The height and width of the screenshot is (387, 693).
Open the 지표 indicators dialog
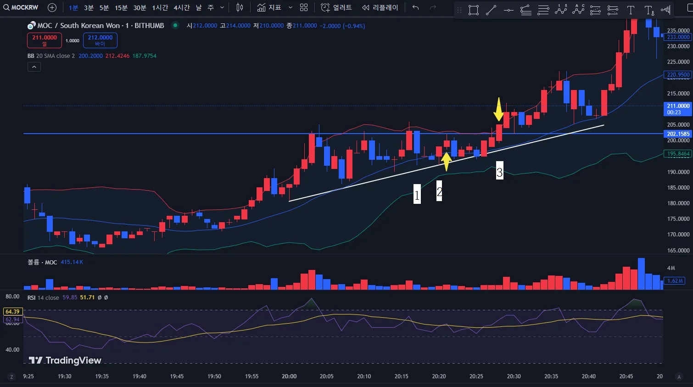[x=269, y=8]
